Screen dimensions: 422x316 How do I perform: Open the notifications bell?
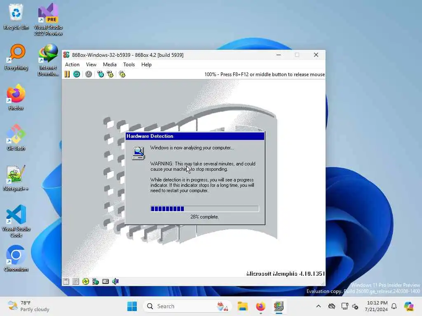tap(394, 306)
